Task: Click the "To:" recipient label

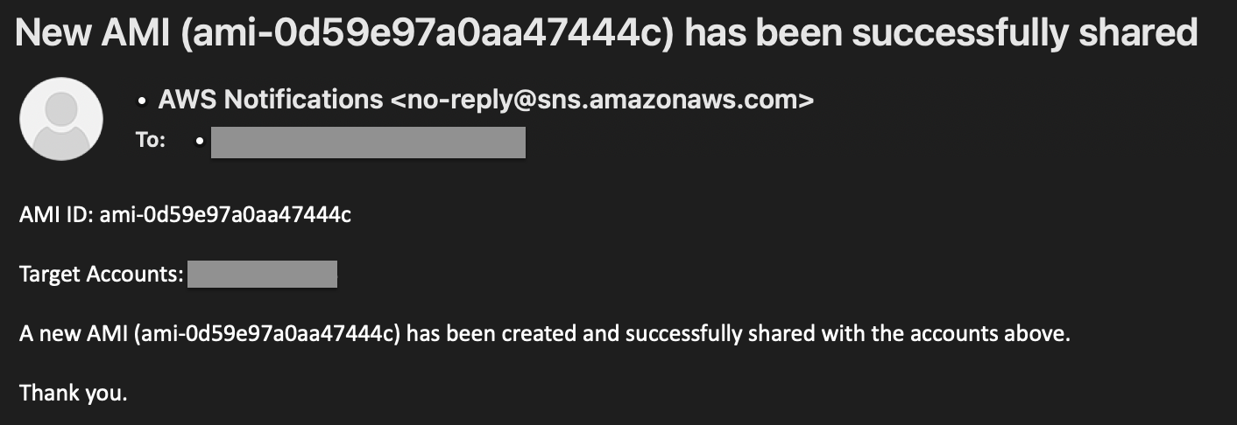Action: pyautogui.click(x=151, y=140)
